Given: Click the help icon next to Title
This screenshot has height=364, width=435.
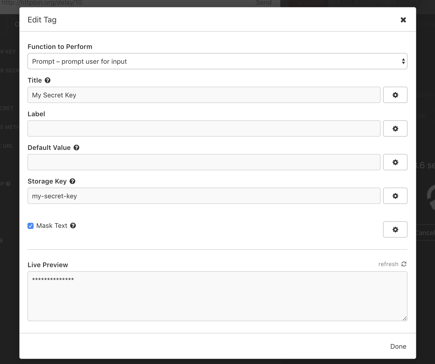Looking at the screenshot, I should 48,80.
